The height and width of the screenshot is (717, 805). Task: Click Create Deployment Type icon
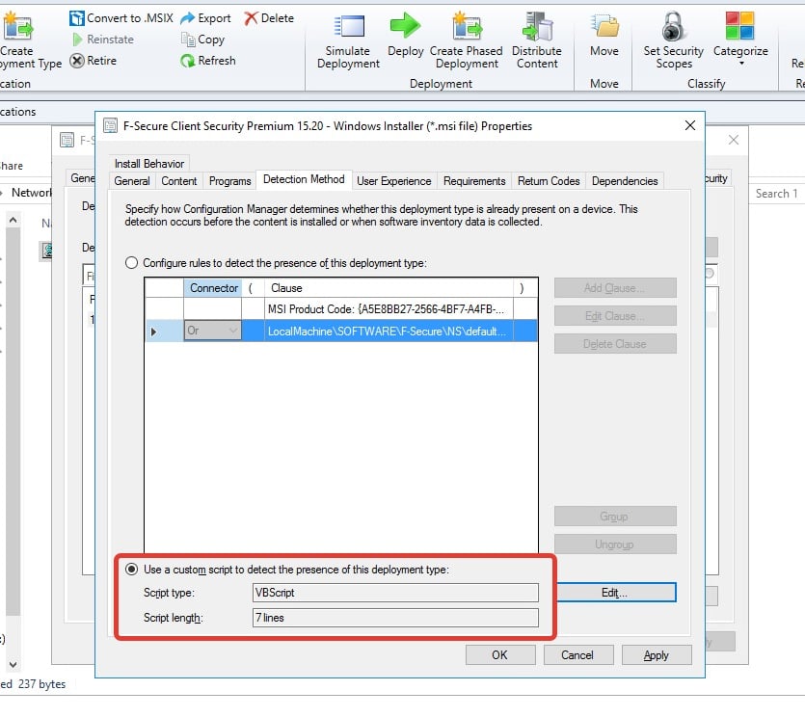[x=17, y=26]
